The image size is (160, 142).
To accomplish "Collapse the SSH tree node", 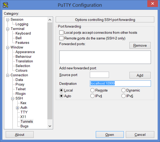I will coord(13,98).
